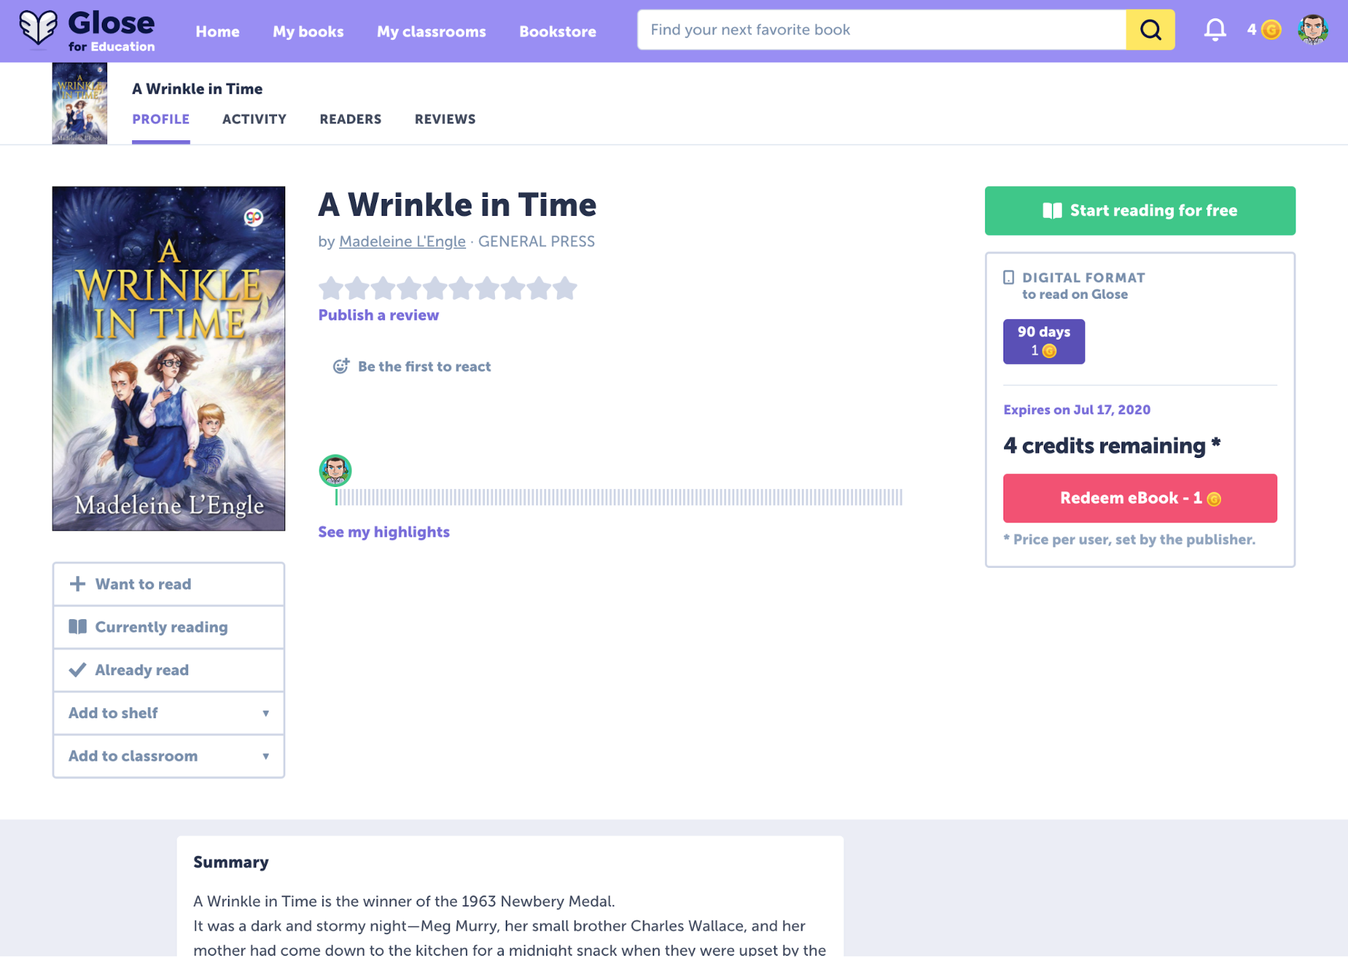Image resolution: width=1348 pixels, height=957 pixels.
Task: Click Start reading for free button
Action: coord(1140,210)
